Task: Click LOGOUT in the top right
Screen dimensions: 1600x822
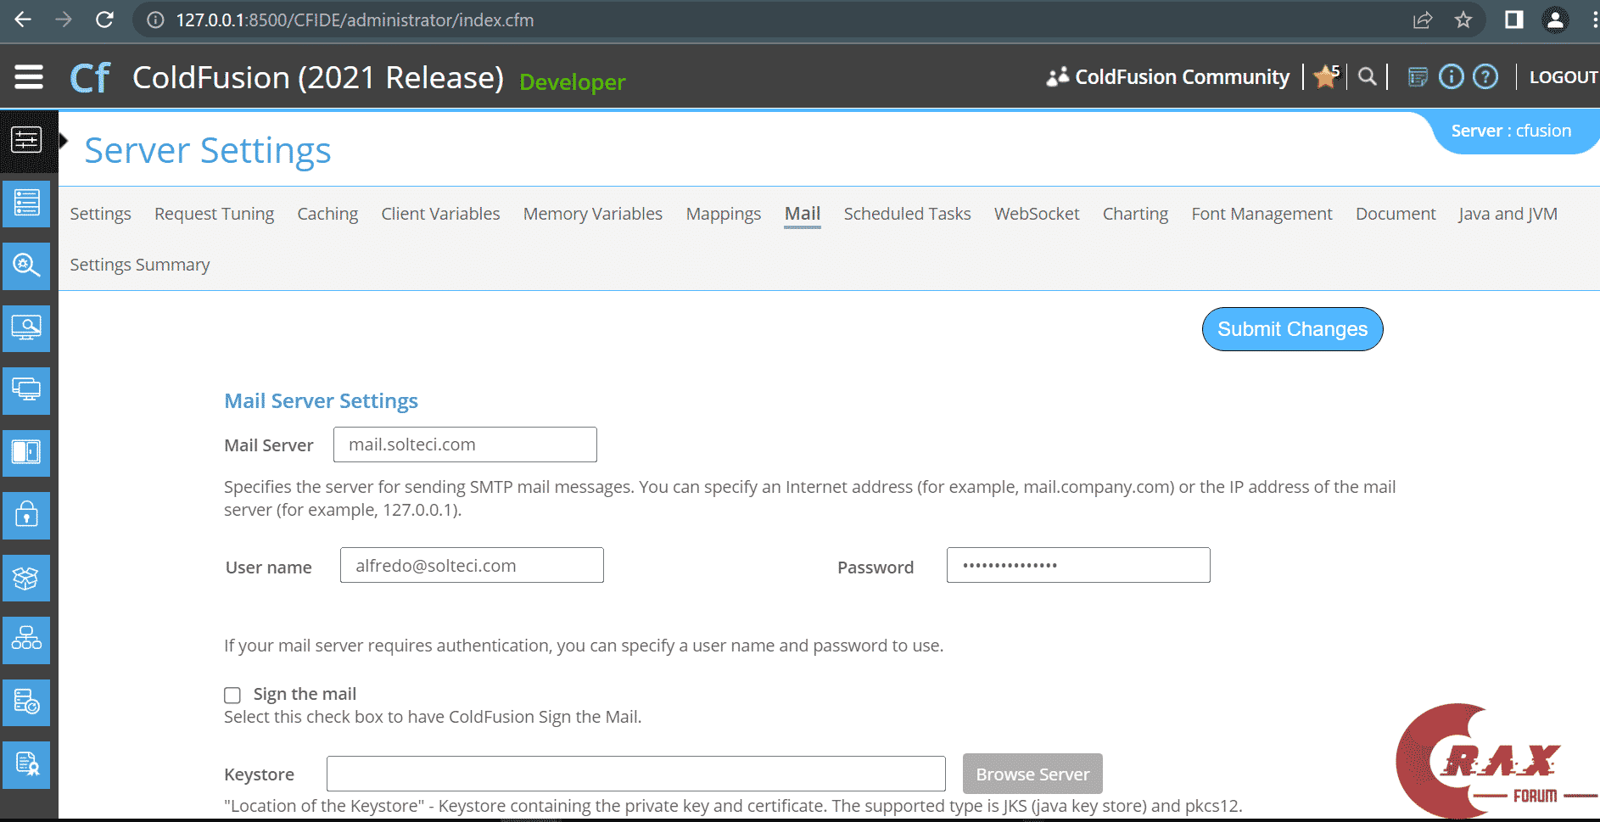Action: [1562, 76]
